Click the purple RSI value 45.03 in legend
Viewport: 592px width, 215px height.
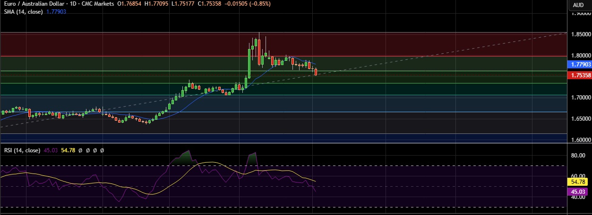tap(51, 150)
